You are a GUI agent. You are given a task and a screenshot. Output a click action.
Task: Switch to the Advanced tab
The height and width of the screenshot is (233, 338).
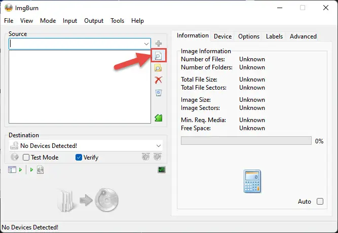tap(303, 36)
